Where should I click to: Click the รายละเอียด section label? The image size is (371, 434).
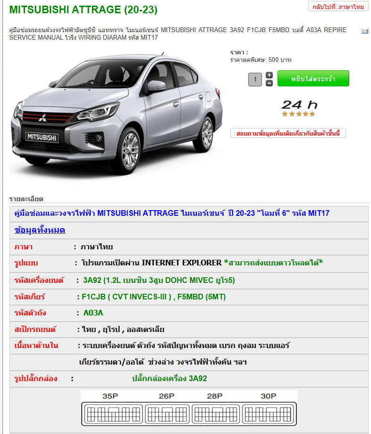click(26, 199)
